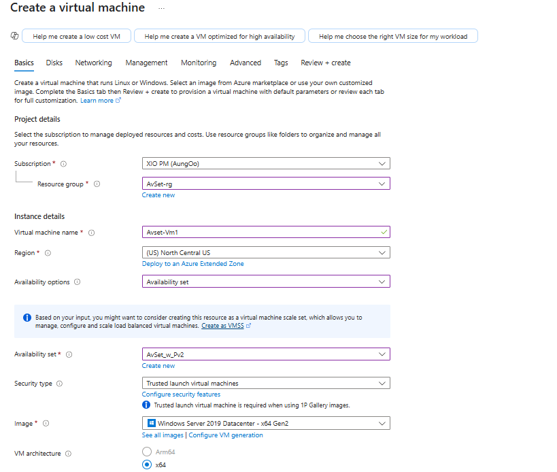Open the Region dropdown
This screenshot has height=472, width=557.
pyautogui.click(x=266, y=252)
